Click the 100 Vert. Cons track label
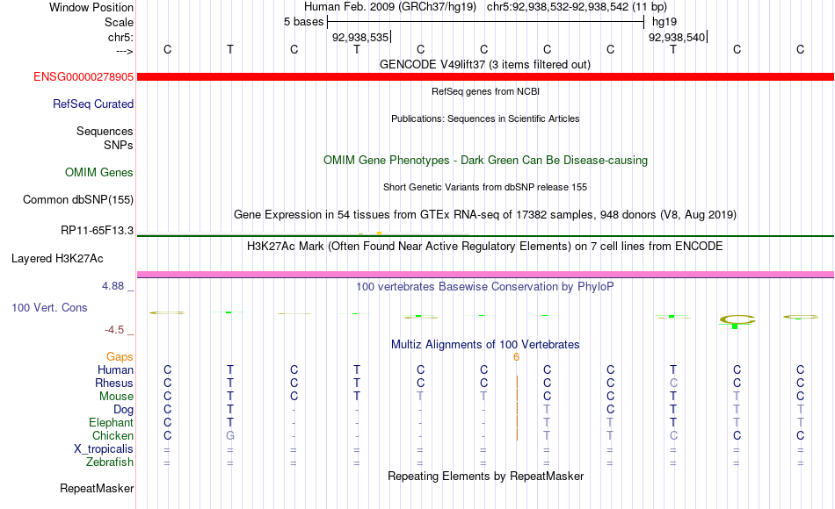The image size is (835, 509). tap(49, 307)
